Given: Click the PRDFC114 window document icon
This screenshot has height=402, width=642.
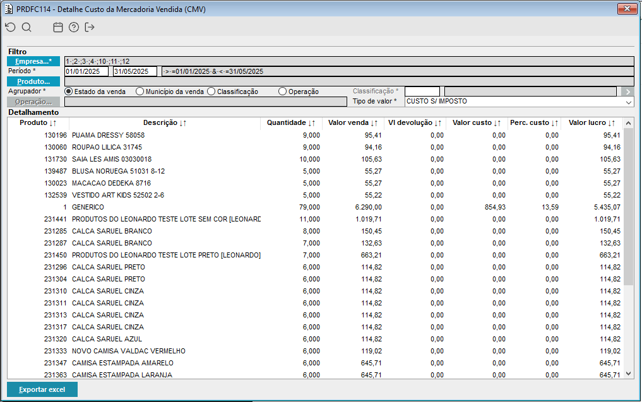Looking at the screenshot, I should (9, 9).
